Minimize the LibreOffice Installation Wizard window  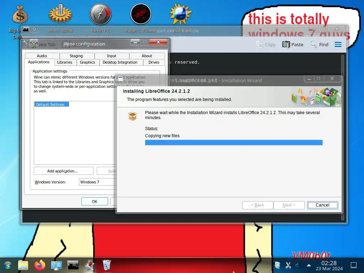309,79
